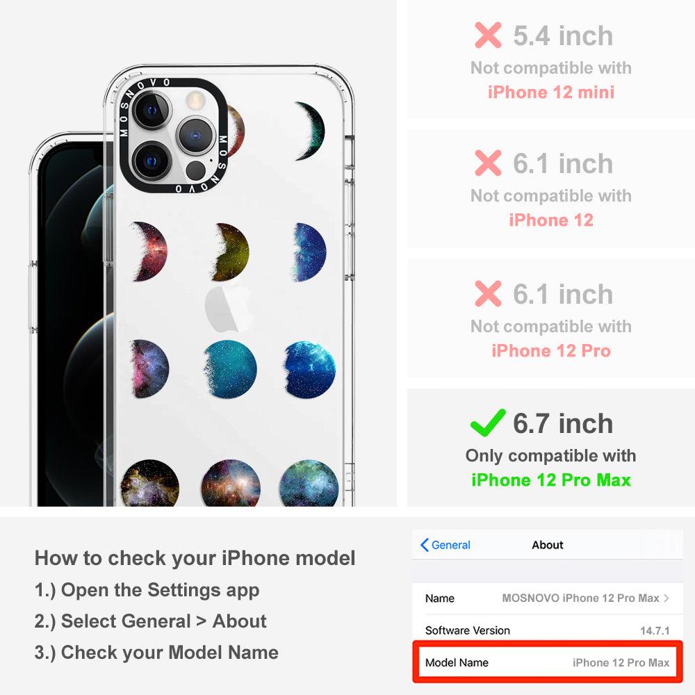Open the Name row chevron

[x=667, y=598]
